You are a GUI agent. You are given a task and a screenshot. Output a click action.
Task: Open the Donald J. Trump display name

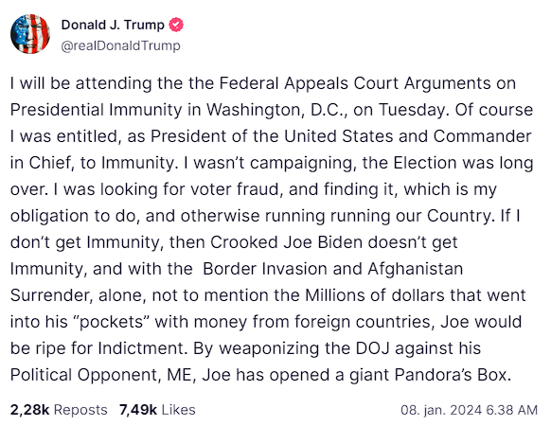click(113, 25)
